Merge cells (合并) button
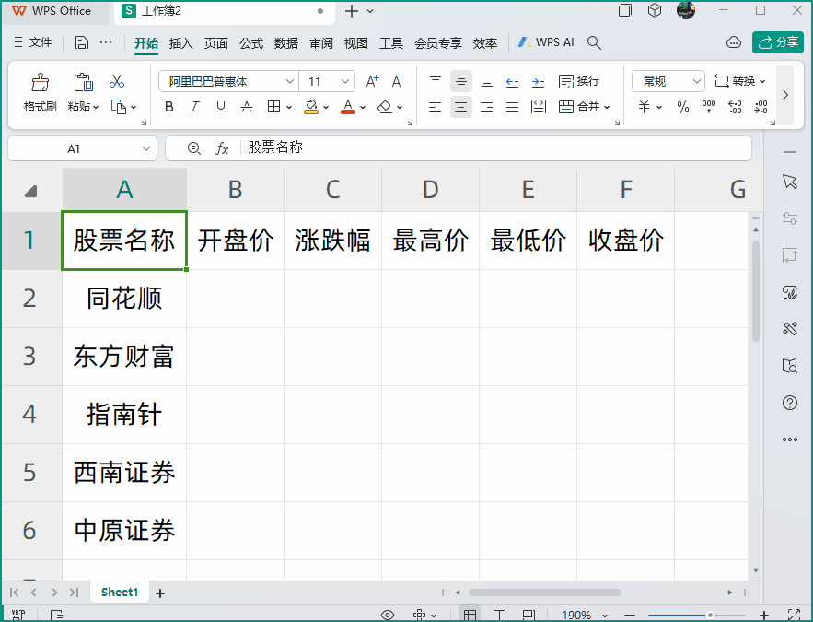813x622 pixels. coord(578,107)
